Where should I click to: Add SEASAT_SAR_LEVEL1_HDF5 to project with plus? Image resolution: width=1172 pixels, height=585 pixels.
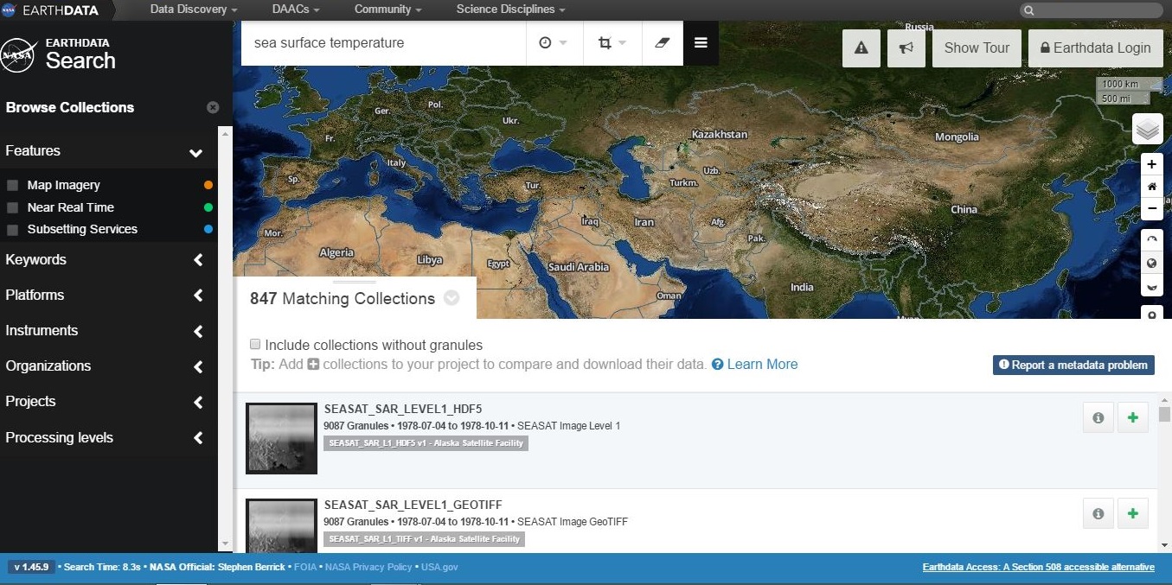(x=1133, y=417)
